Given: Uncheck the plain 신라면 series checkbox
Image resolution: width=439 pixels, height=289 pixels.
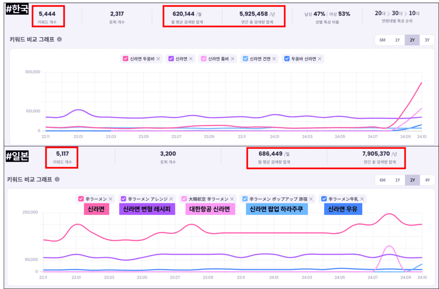Looking at the screenshot, I should (171, 59).
